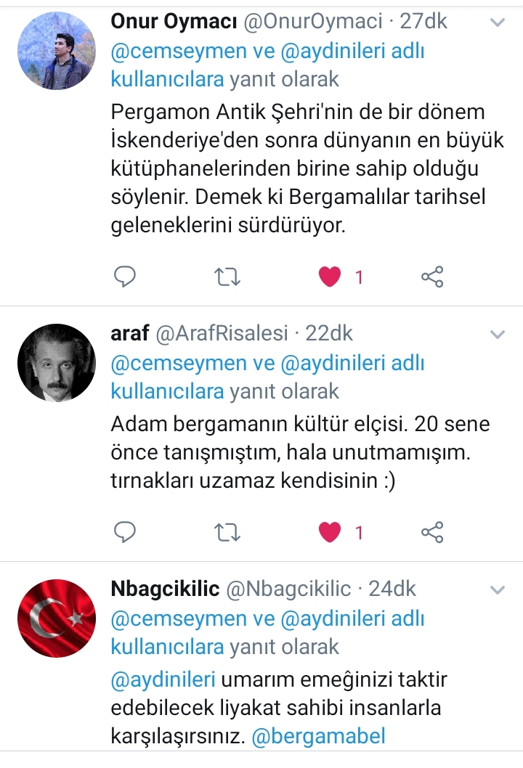Retweet araf's tweet about Bergama
This screenshot has height=768, width=523.
click(x=227, y=532)
